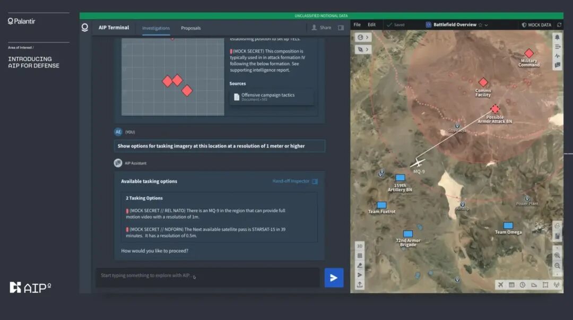Click the user prompt about tasking imagery
Viewport: 573px width, 320px height.
pyautogui.click(x=219, y=146)
